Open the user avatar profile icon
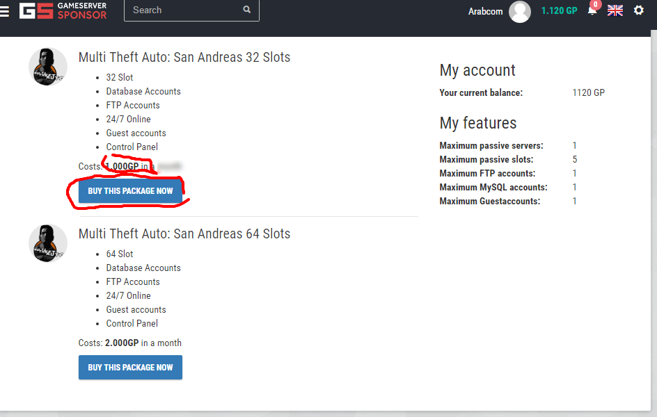This screenshot has height=417, width=657. tap(520, 11)
